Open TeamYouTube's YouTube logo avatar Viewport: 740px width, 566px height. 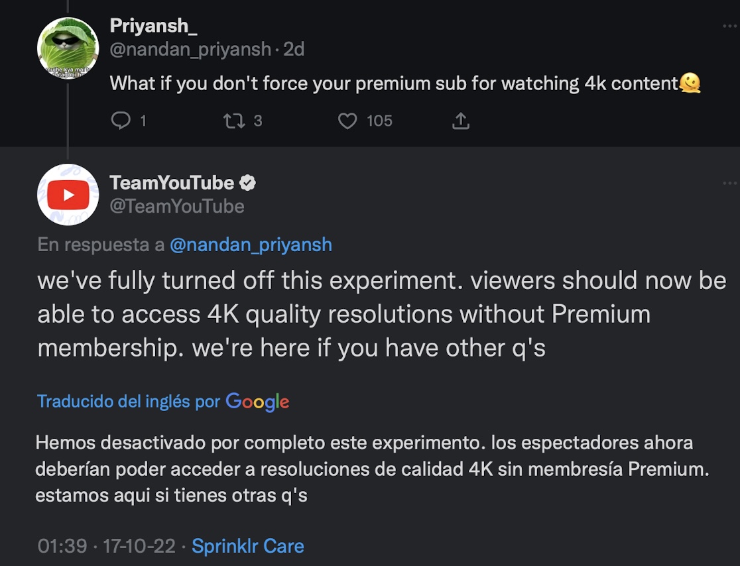pos(68,194)
